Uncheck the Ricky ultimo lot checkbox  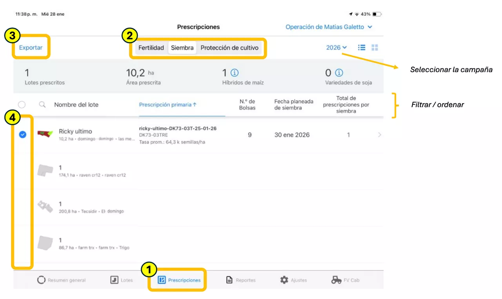[23, 135]
